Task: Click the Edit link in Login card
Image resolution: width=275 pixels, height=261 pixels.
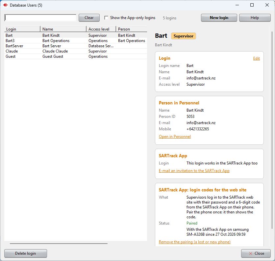Action: [x=256, y=58]
